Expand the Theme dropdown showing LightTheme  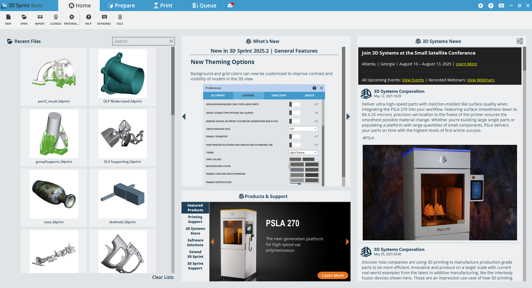(303, 153)
